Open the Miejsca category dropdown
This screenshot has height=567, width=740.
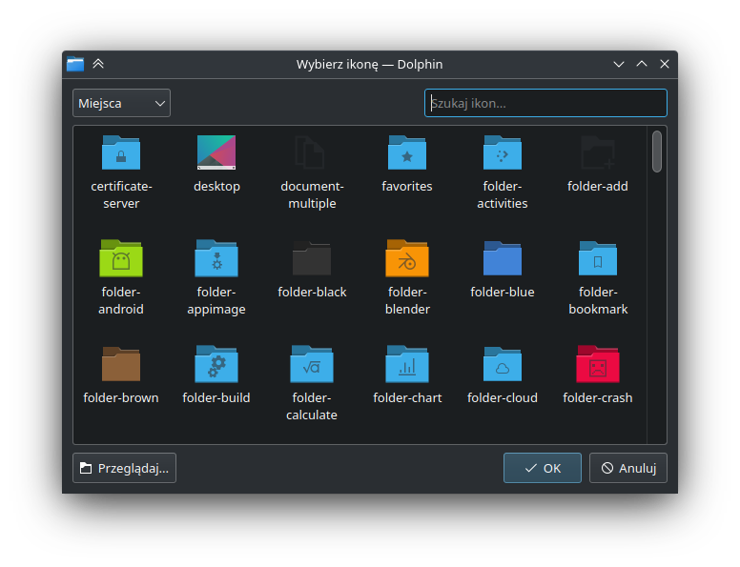(x=121, y=103)
